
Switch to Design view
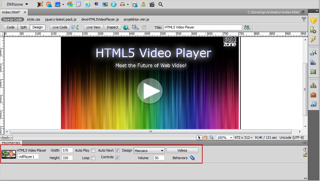(x=37, y=28)
